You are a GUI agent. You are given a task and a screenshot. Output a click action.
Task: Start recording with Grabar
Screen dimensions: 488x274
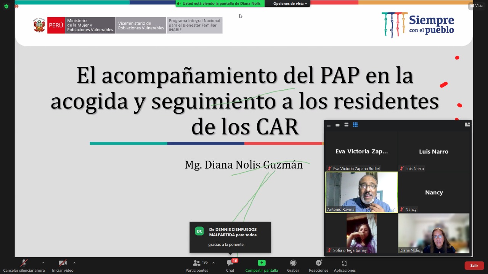pyautogui.click(x=293, y=265)
